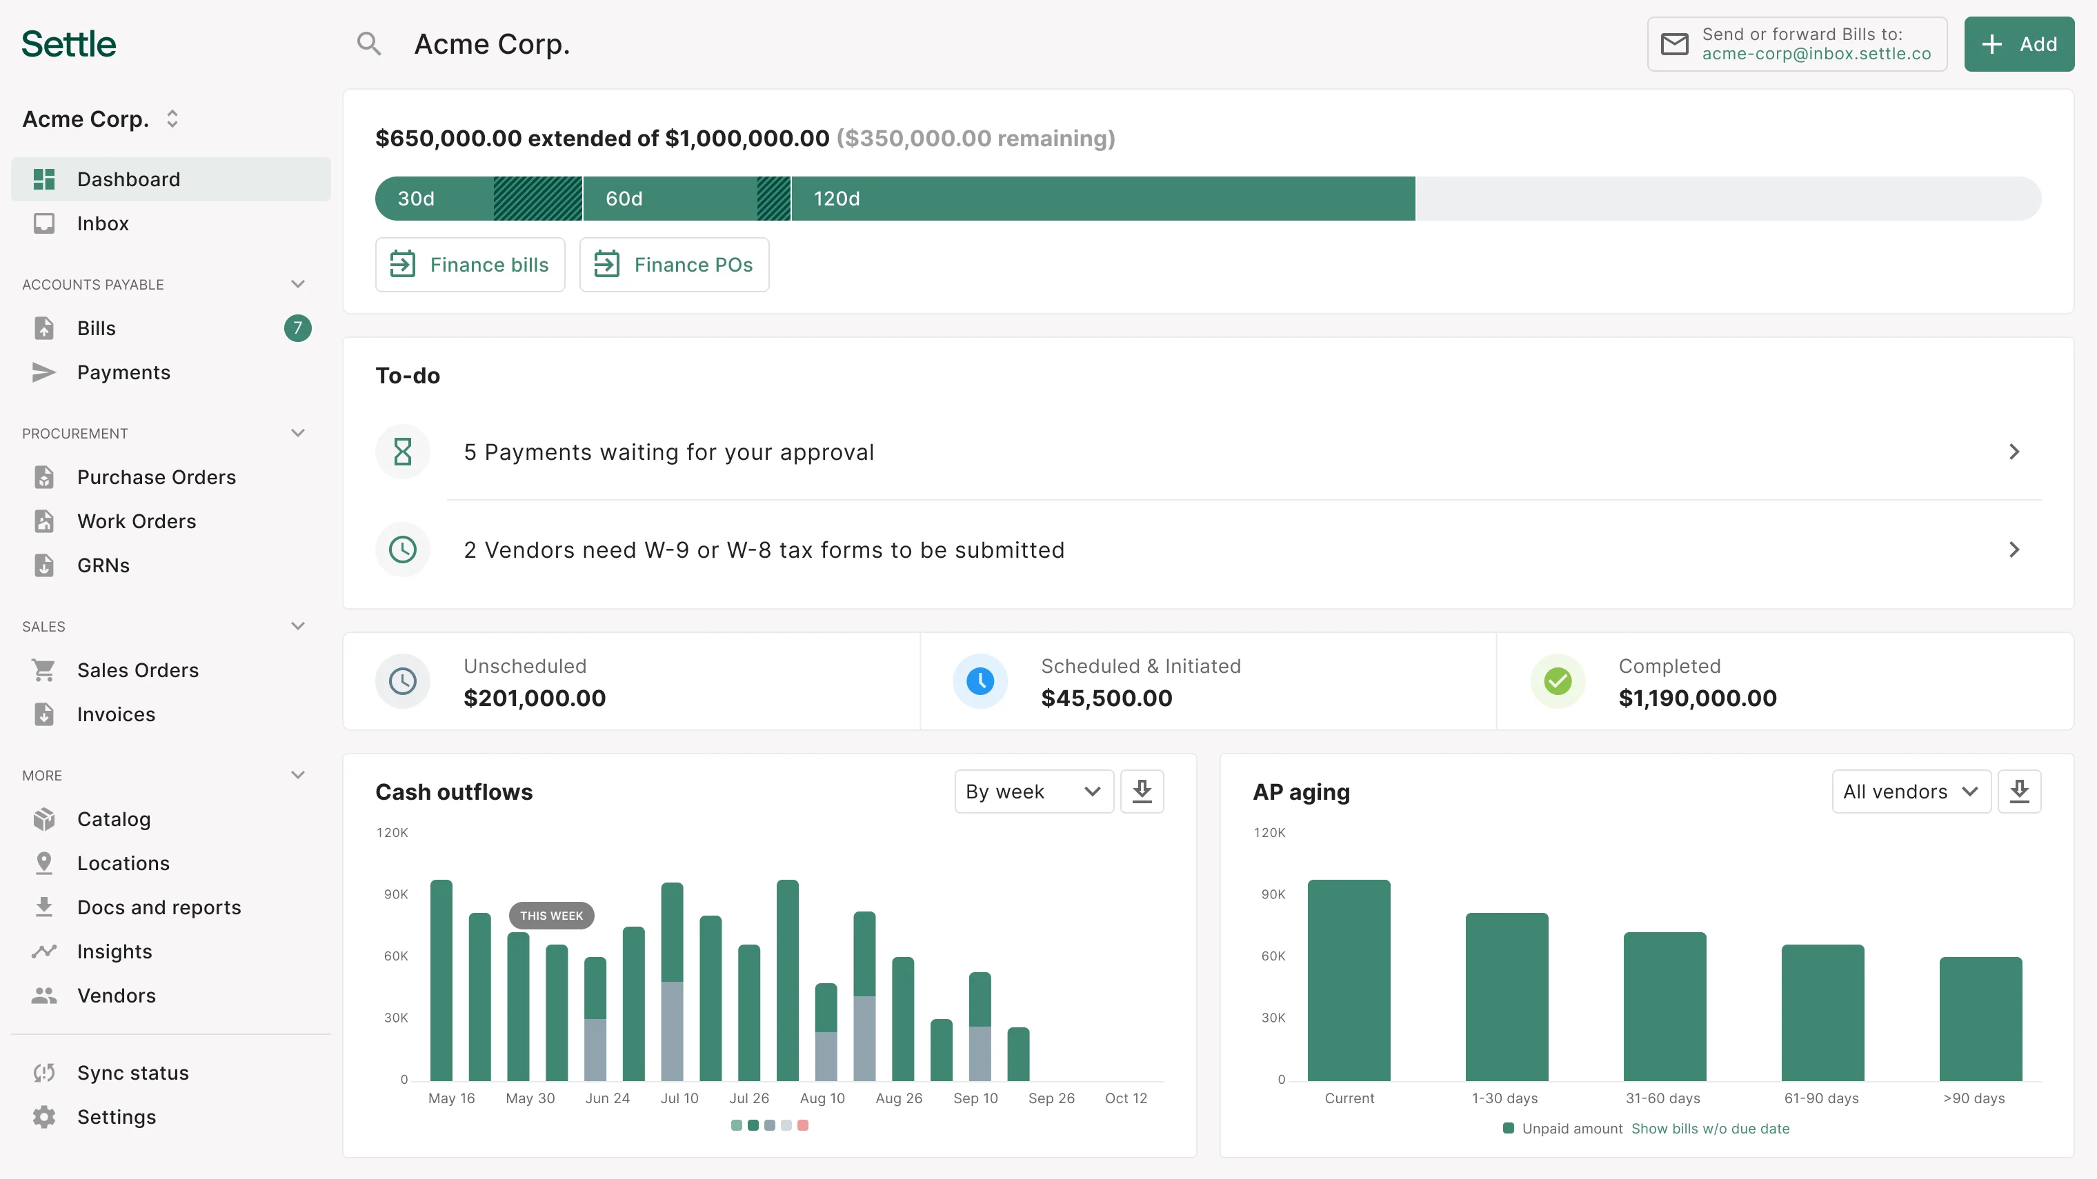Open the Catalog box icon
This screenshot has width=2097, height=1179.
point(45,818)
